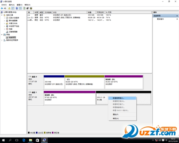
Task: Click the dark Settings toolbar icon
Action: (x=27, y=8)
